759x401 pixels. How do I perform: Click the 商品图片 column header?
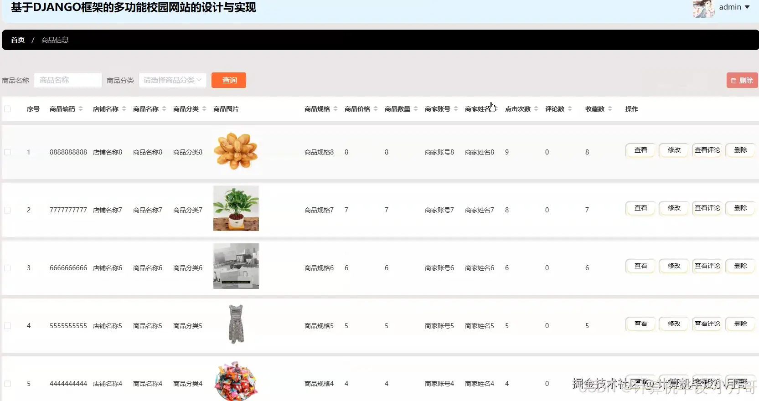226,109
